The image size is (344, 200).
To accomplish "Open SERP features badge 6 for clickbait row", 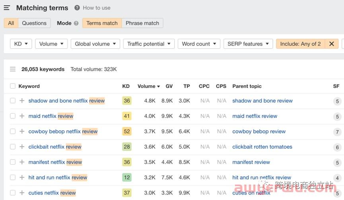I will [337, 147].
